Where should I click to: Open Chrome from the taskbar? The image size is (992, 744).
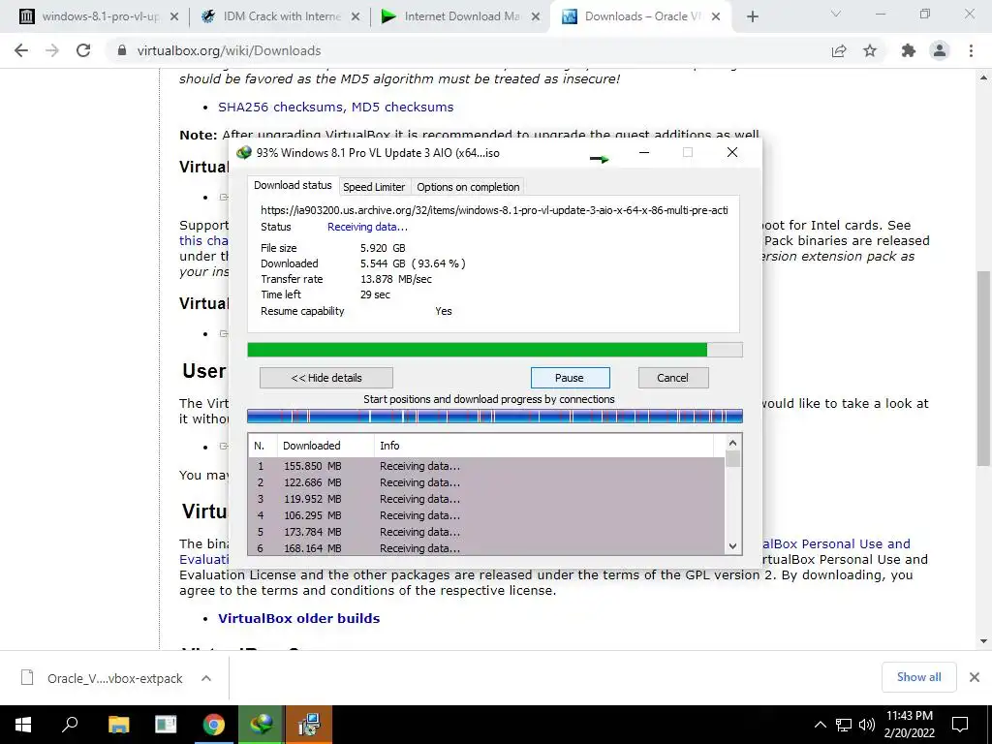[214, 725]
